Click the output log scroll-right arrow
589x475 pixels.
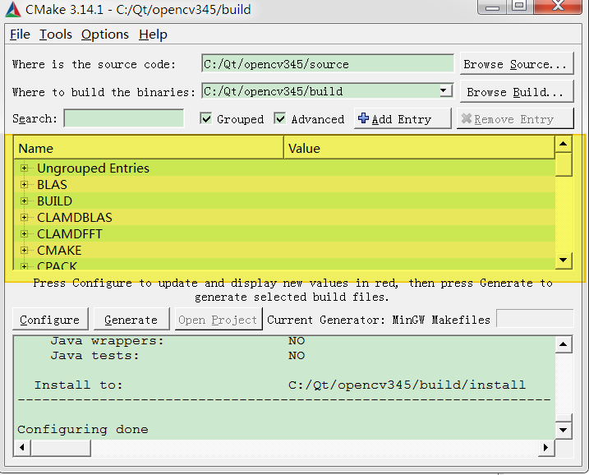[x=546, y=448]
